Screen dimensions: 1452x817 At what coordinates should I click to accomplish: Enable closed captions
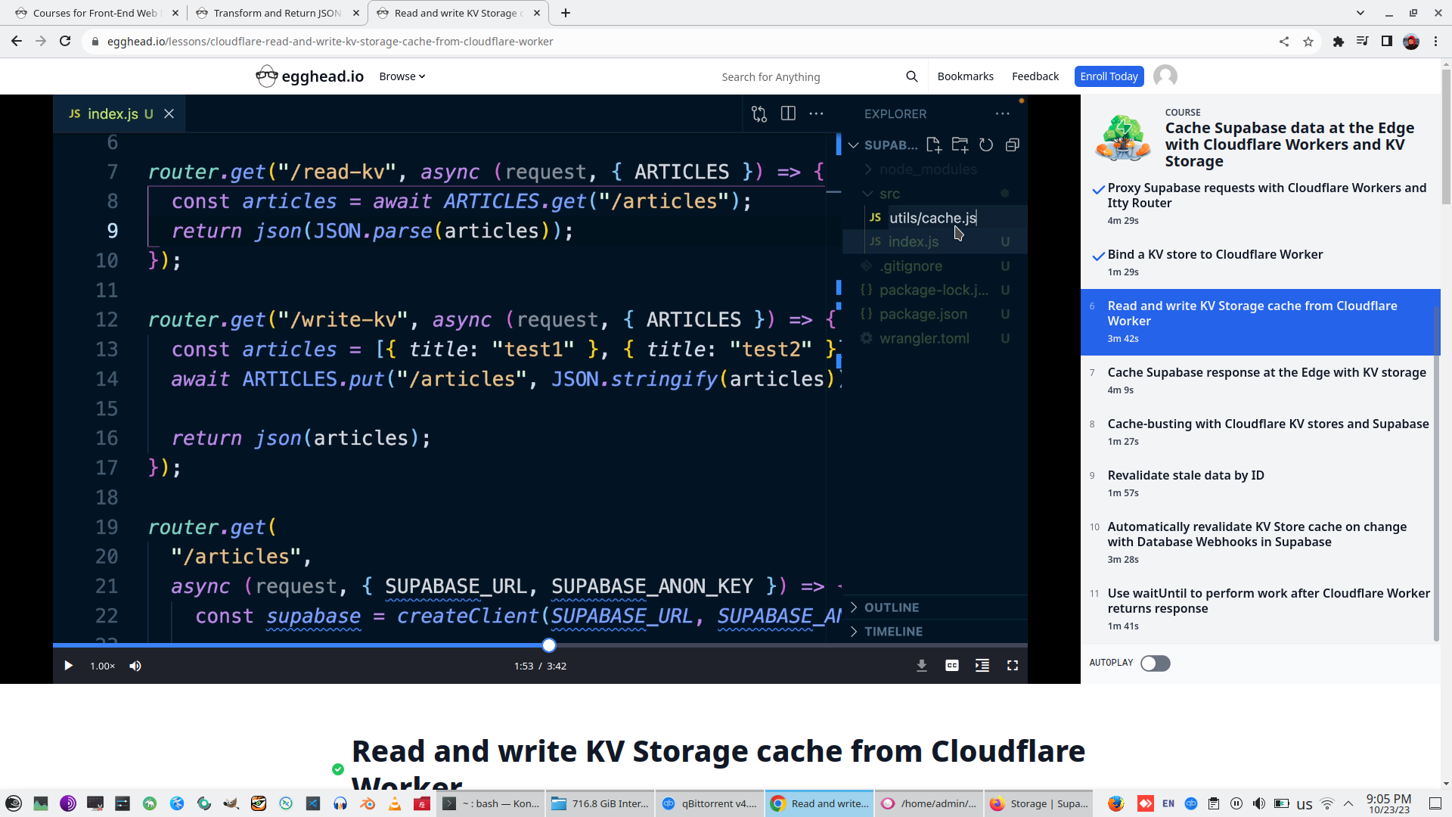click(x=952, y=666)
